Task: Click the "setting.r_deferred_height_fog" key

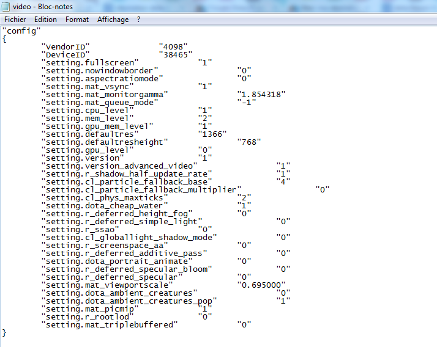Action: [117, 214]
